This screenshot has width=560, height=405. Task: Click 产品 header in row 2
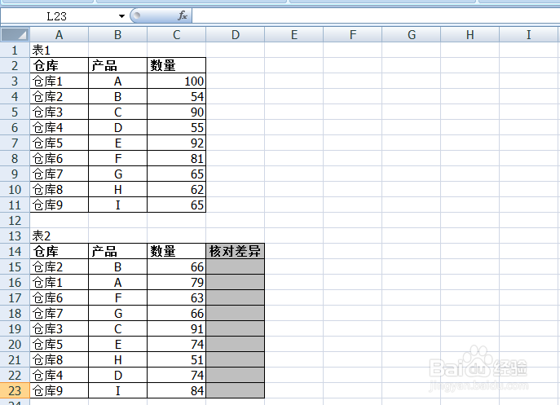(x=117, y=65)
